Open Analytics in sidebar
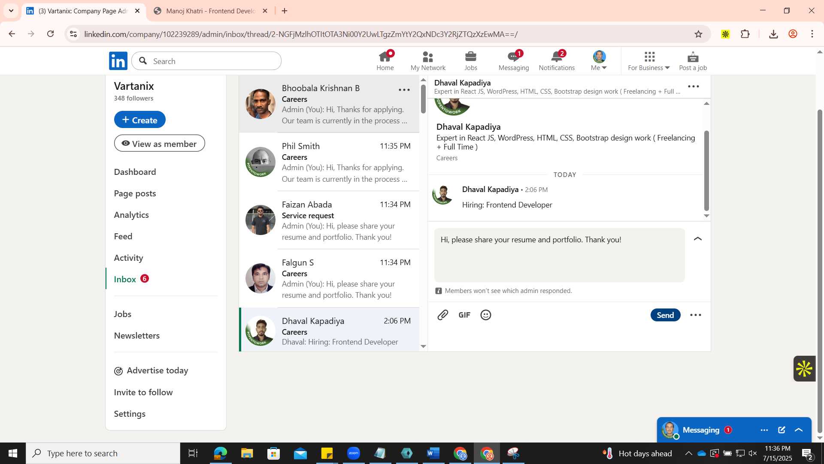Viewport: 824px width, 464px height. point(131,215)
